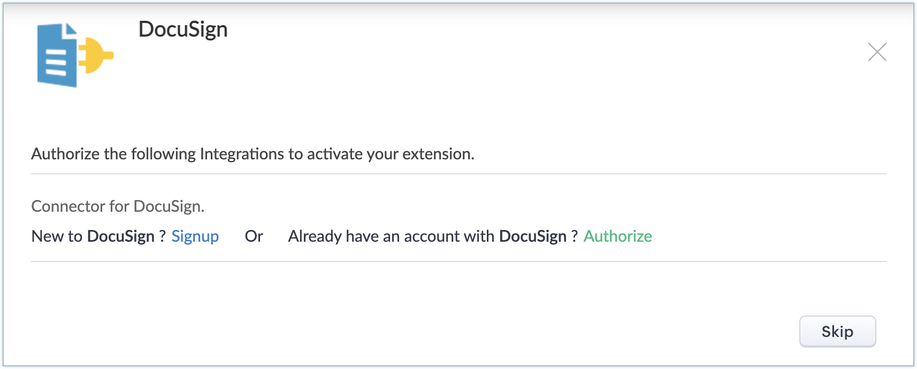Click the blue document page in the logo
The height and width of the screenshot is (369, 917).
(x=57, y=55)
